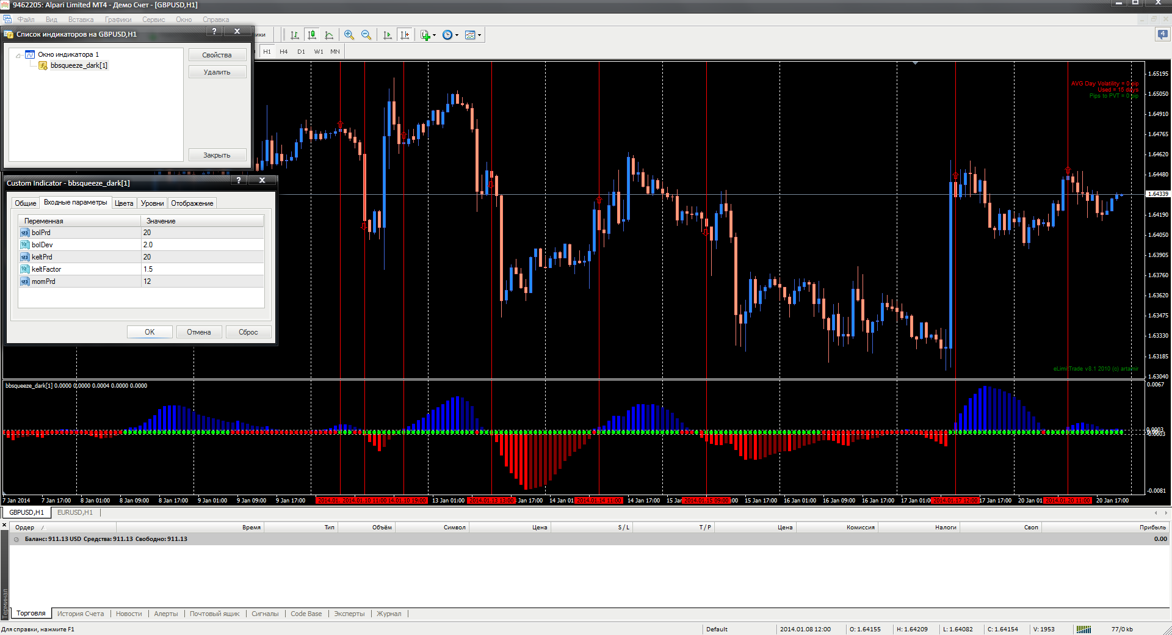
Task: Switch to the EURUSD,H1 chart tab
Action: 75,512
